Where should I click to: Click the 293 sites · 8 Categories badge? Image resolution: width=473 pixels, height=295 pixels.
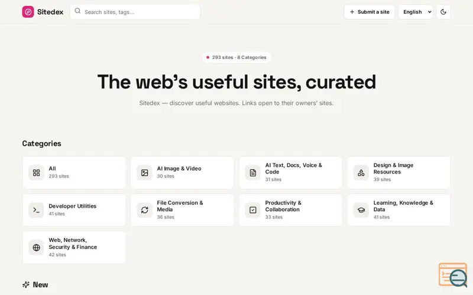point(237,57)
